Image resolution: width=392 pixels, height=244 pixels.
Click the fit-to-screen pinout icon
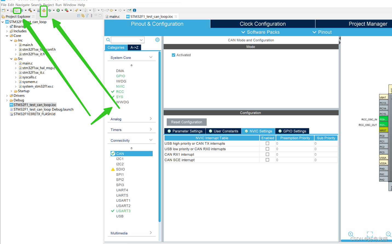click(x=370, y=234)
